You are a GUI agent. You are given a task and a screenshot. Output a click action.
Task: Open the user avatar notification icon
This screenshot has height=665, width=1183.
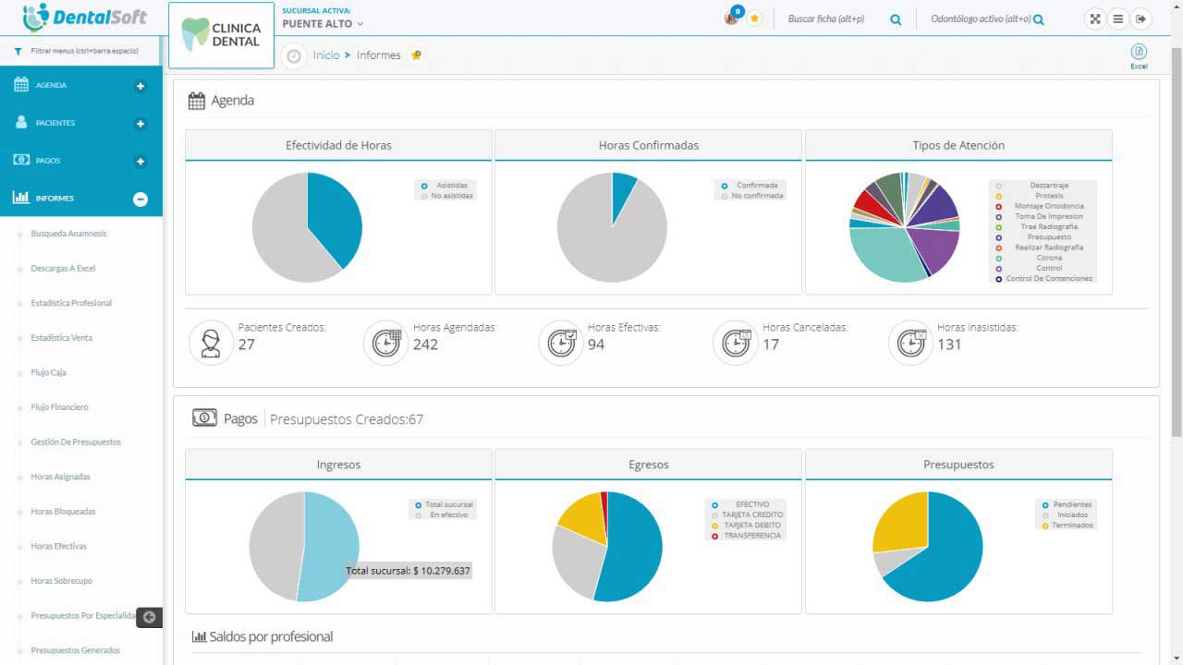click(732, 18)
